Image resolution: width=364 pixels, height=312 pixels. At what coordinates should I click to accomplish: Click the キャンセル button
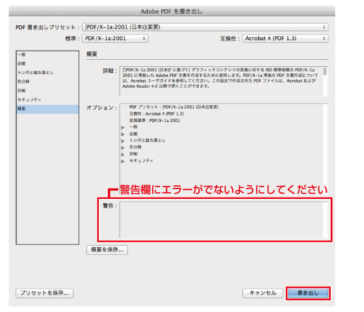pyautogui.click(x=263, y=293)
